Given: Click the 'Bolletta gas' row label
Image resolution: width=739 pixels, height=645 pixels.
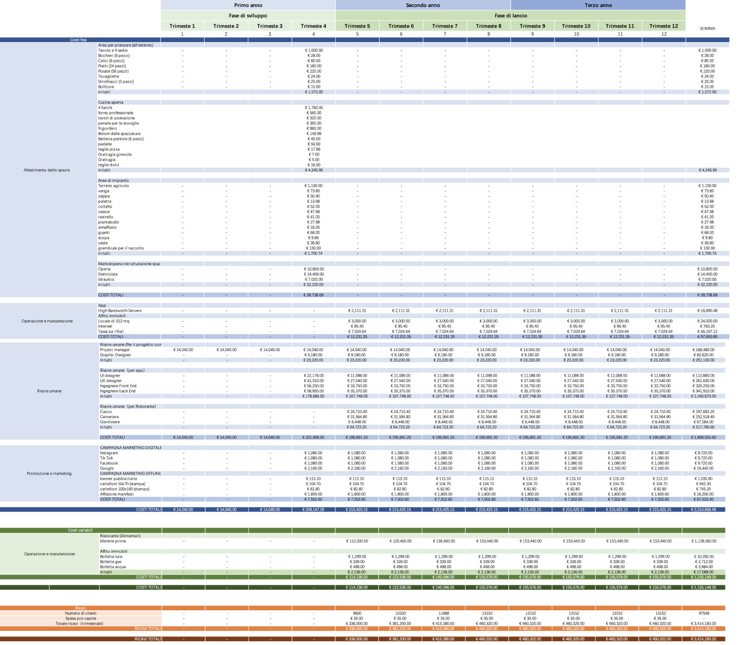Looking at the screenshot, I should tap(111, 562).
